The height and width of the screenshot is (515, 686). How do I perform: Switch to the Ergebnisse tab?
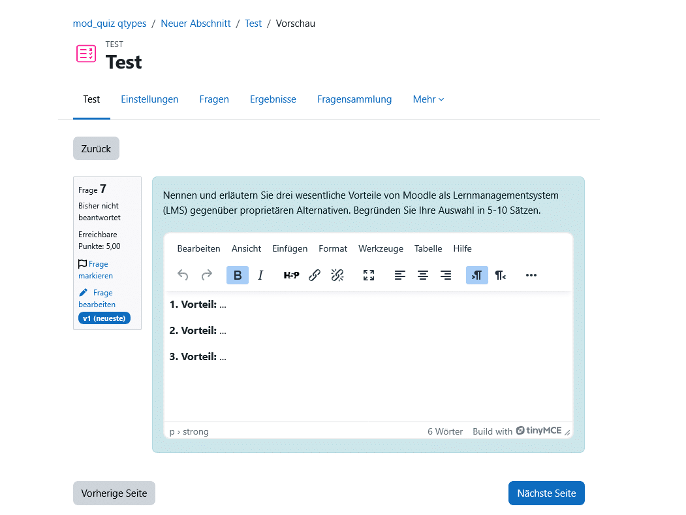pyautogui.click(x=273, y=99)
